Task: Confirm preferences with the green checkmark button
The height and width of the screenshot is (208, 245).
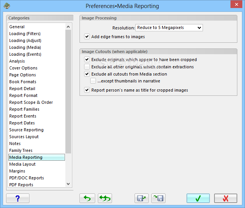Action: tap(198, 198)
